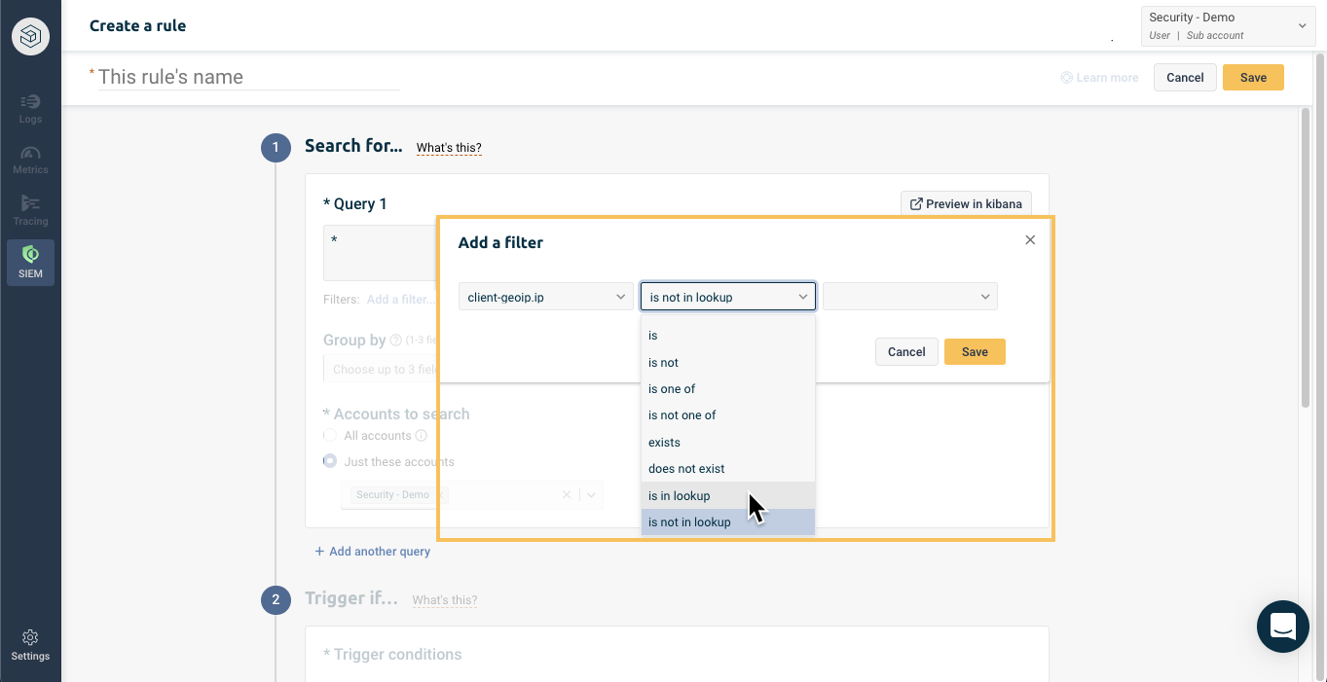Close the Add a filter dialog
Viewport: 1327px width, 682px height.
point(1029,239)
